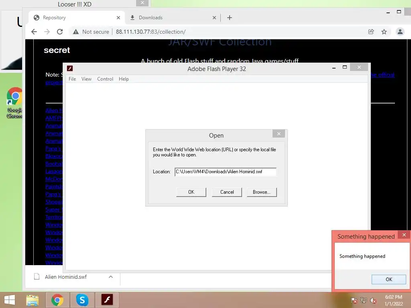Expand the Alien Hominid.swf download options

pos(111,277)
